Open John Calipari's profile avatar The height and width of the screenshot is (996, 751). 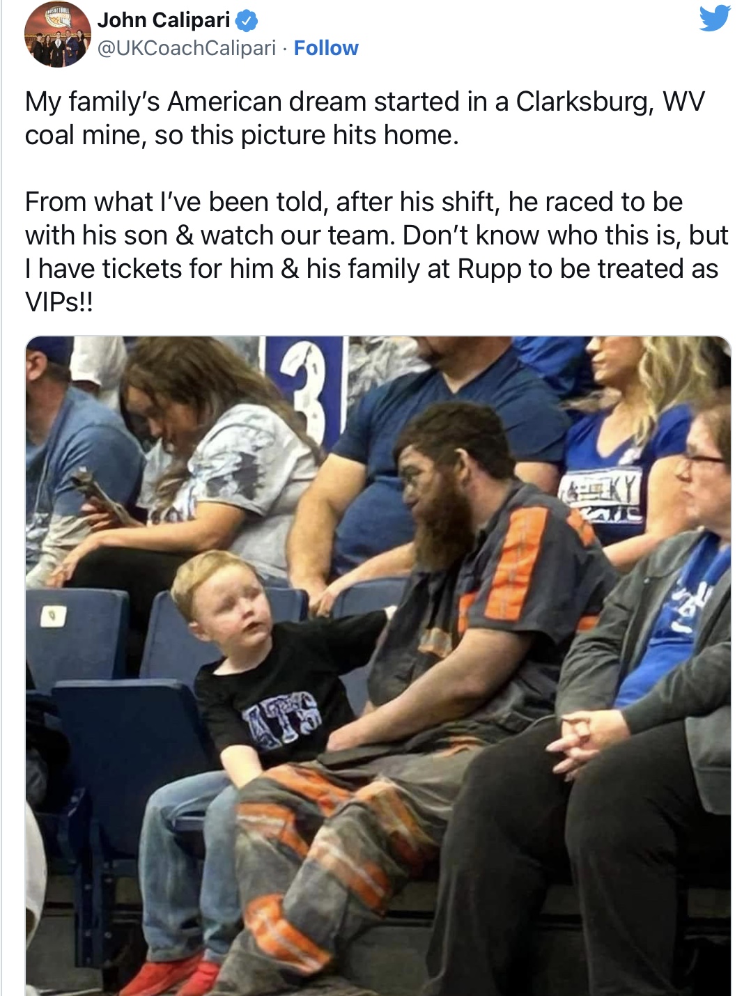57,34
